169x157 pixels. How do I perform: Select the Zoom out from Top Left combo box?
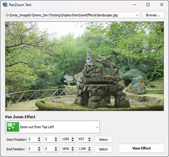(52, 127)
